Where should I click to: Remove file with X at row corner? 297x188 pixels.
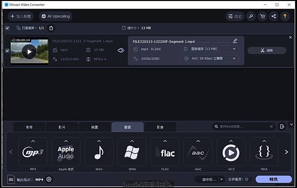pyautogui.click(x=291, y=38)
